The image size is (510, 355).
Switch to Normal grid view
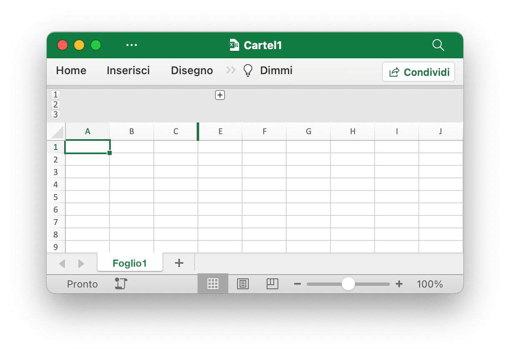point(213,284)
